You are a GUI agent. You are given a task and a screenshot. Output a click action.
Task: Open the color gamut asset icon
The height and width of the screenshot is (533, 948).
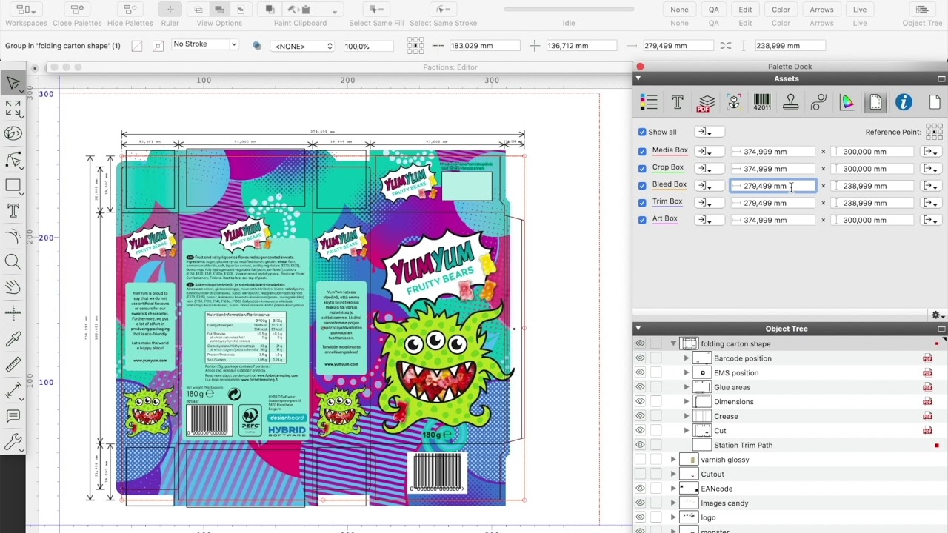pyautogui.click(x=847, y=103)
